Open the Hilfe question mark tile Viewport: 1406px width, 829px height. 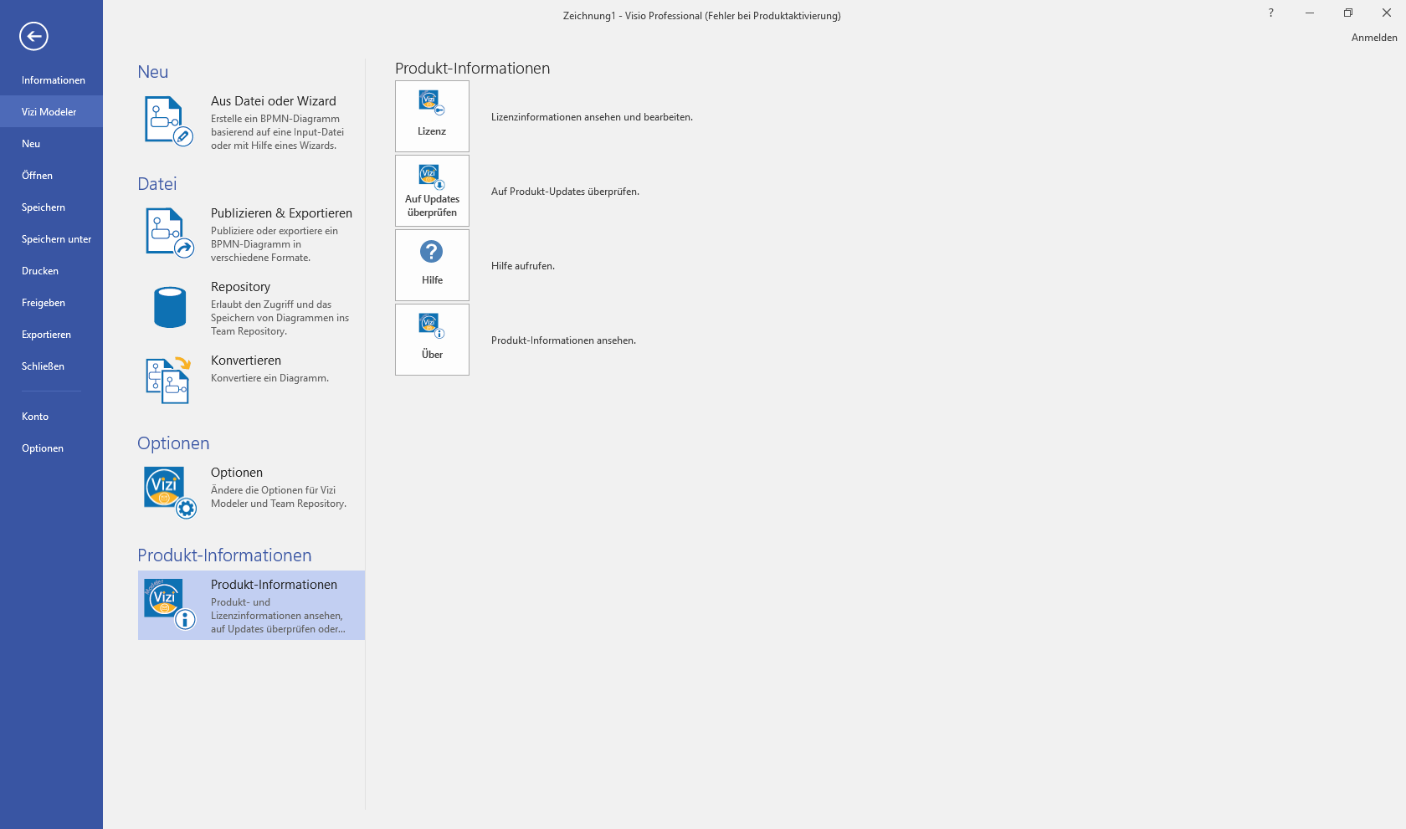(x=432, y=265)
